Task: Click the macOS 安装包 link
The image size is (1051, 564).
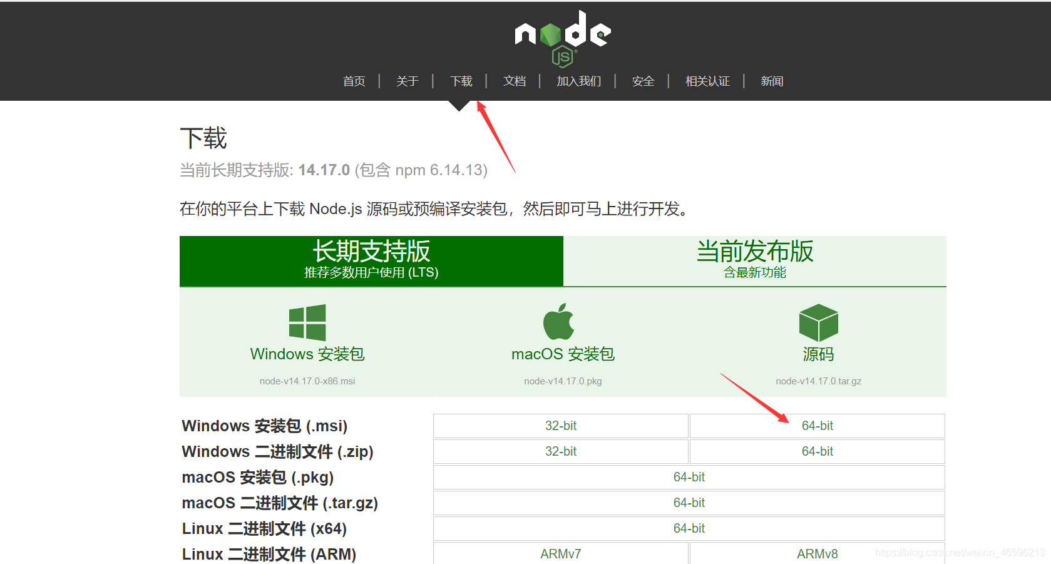Action: pos(563,354)
